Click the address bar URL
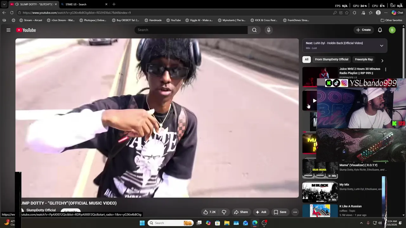 (77, 13)
